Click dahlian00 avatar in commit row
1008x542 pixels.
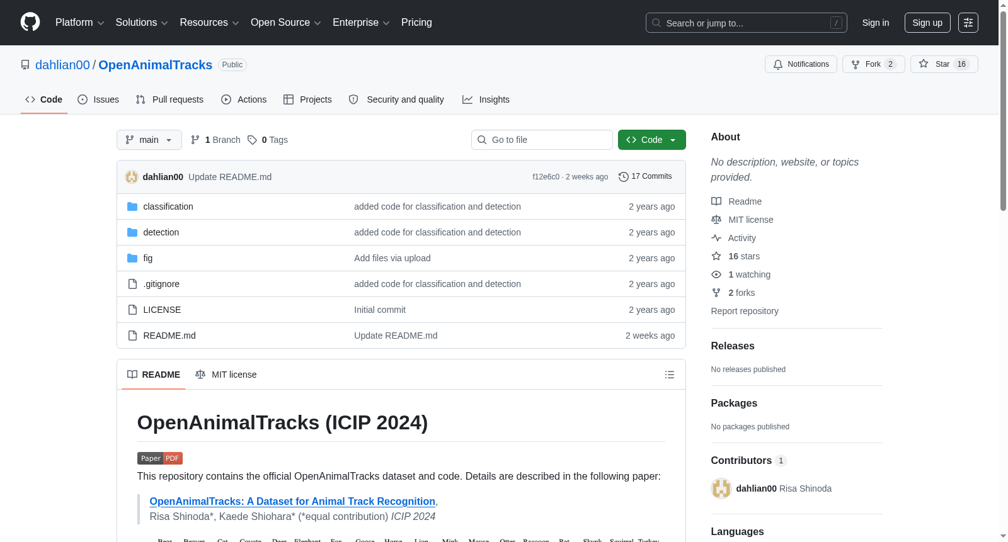(x=132, y=177)
